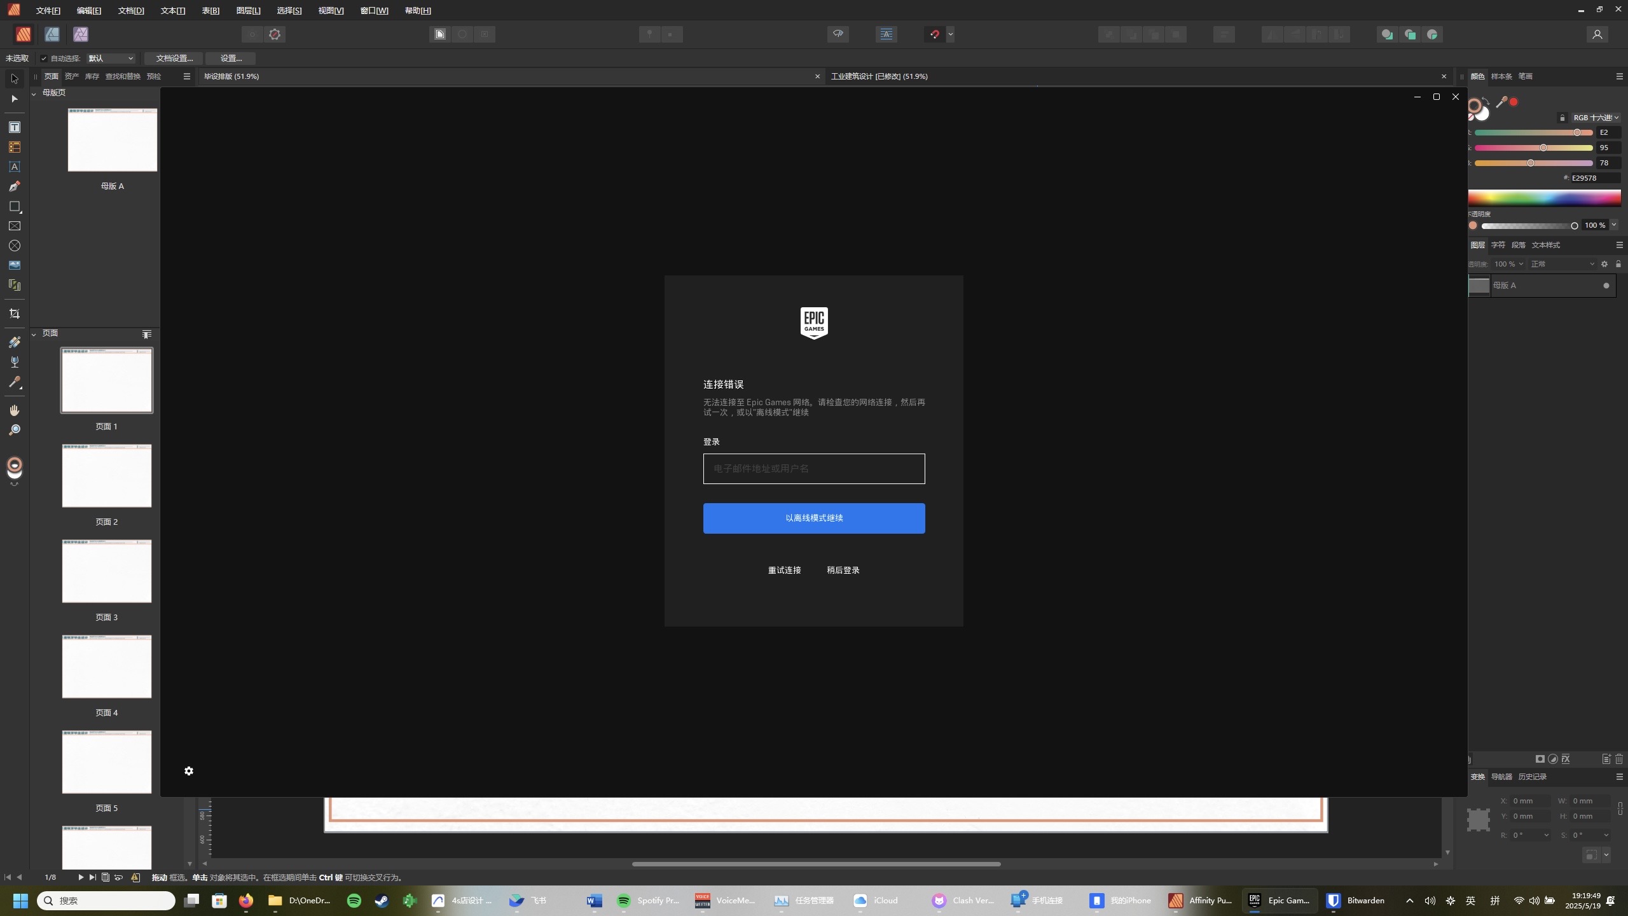Switch to the 资产 panel tab
This screenshot has width=1628, height=916.
pos(72,76)
